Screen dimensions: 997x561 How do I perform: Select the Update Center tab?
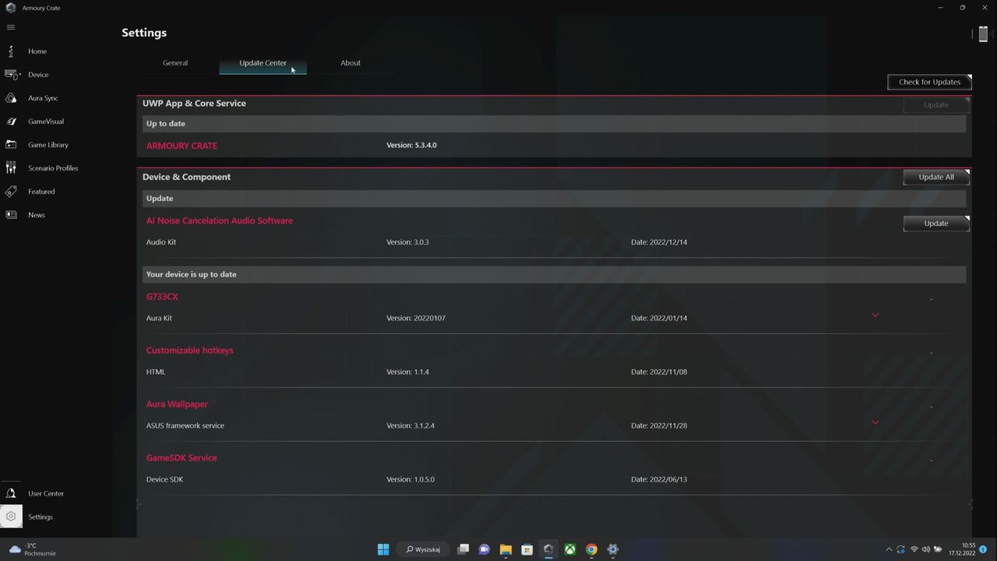[x=262, y=63]
